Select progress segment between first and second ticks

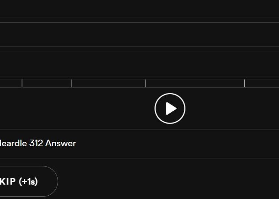click(46, 83)
